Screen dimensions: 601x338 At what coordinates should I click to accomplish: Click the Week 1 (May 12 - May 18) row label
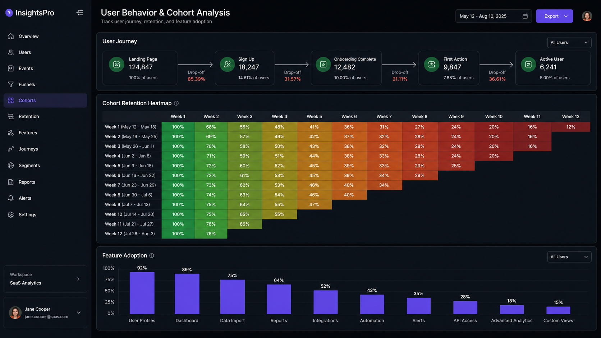tap(130, 127)
